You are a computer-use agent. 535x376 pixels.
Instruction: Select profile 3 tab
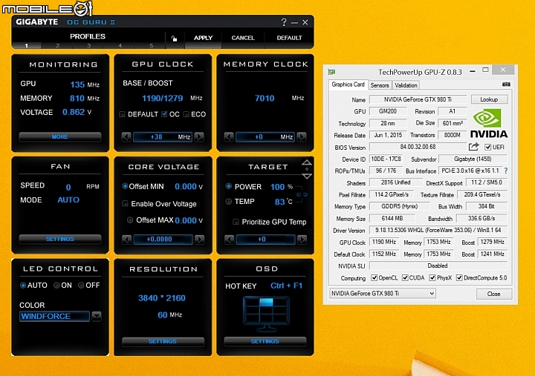(x=88, y=46)
